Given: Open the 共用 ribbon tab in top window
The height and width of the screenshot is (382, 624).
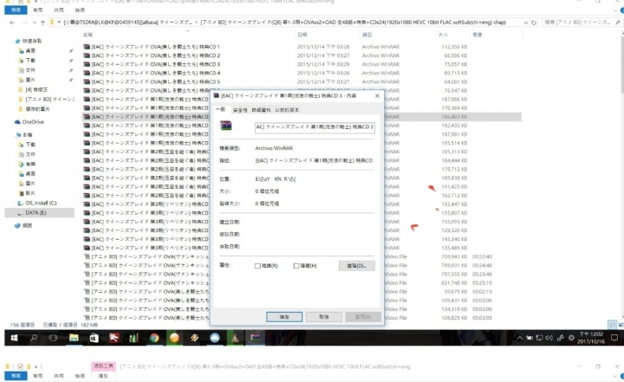Looking at the screenshot, I should [x=59, y=10].
